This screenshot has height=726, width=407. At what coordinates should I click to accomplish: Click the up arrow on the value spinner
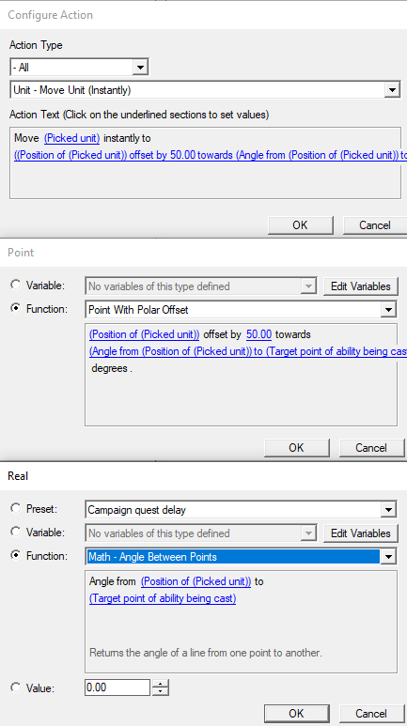tap(160, 684)
